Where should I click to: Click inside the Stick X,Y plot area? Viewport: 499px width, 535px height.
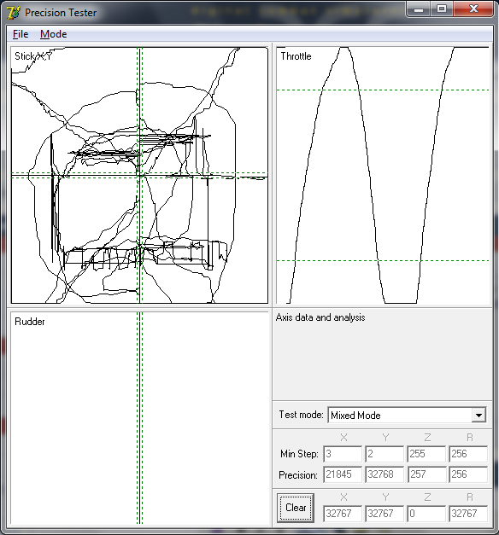[x=139, y=175]
